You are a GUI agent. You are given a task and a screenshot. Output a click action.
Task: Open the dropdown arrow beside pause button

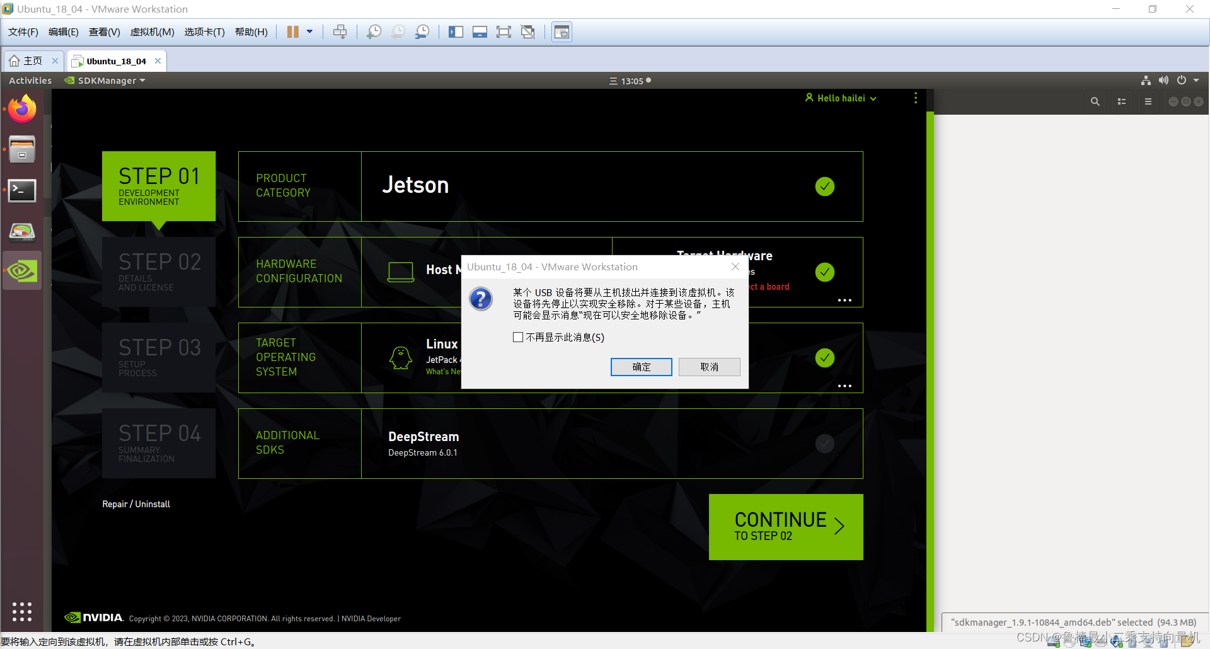click(309, 32)
